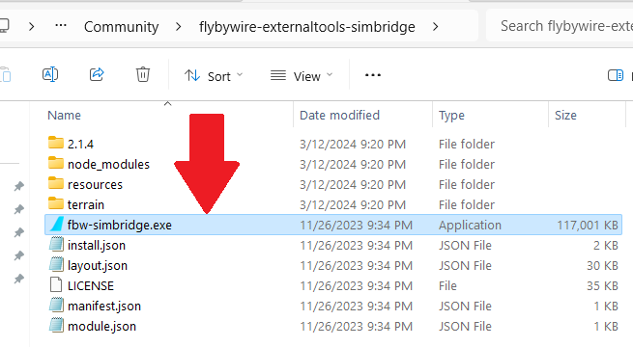The image size is (633, 347).
Task: Sort files by Date modified column
Action: [339, 115]
